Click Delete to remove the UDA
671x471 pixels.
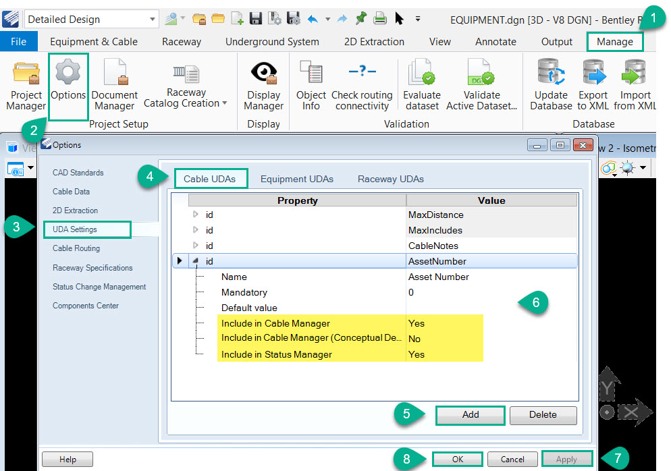[x=543, y=414]
